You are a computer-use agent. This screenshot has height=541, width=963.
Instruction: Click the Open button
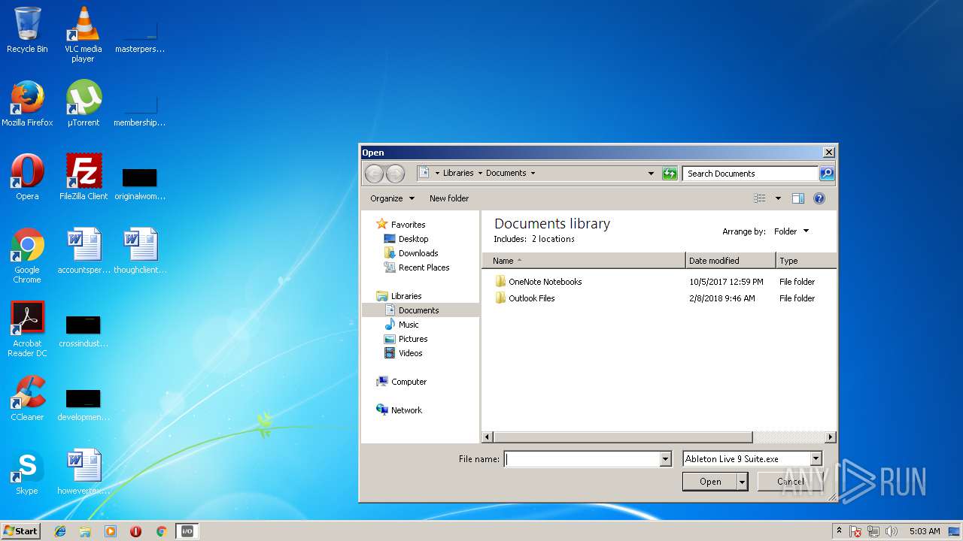point(710,482)
